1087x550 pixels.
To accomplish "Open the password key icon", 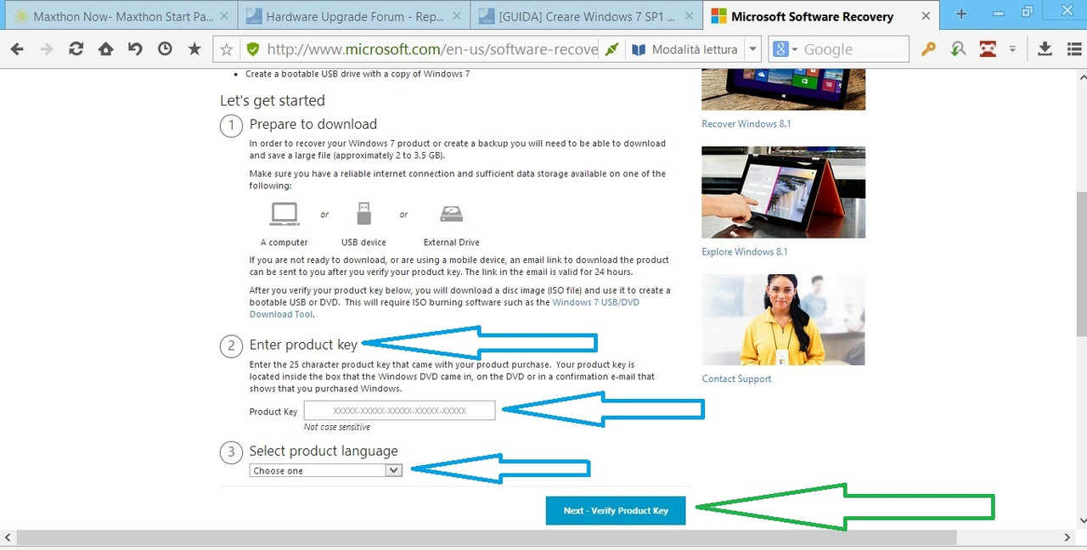I will coord(928,49).
